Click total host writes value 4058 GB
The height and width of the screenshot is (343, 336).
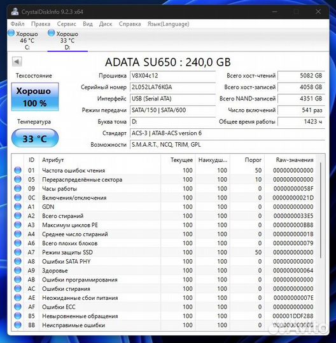point(301,87)
